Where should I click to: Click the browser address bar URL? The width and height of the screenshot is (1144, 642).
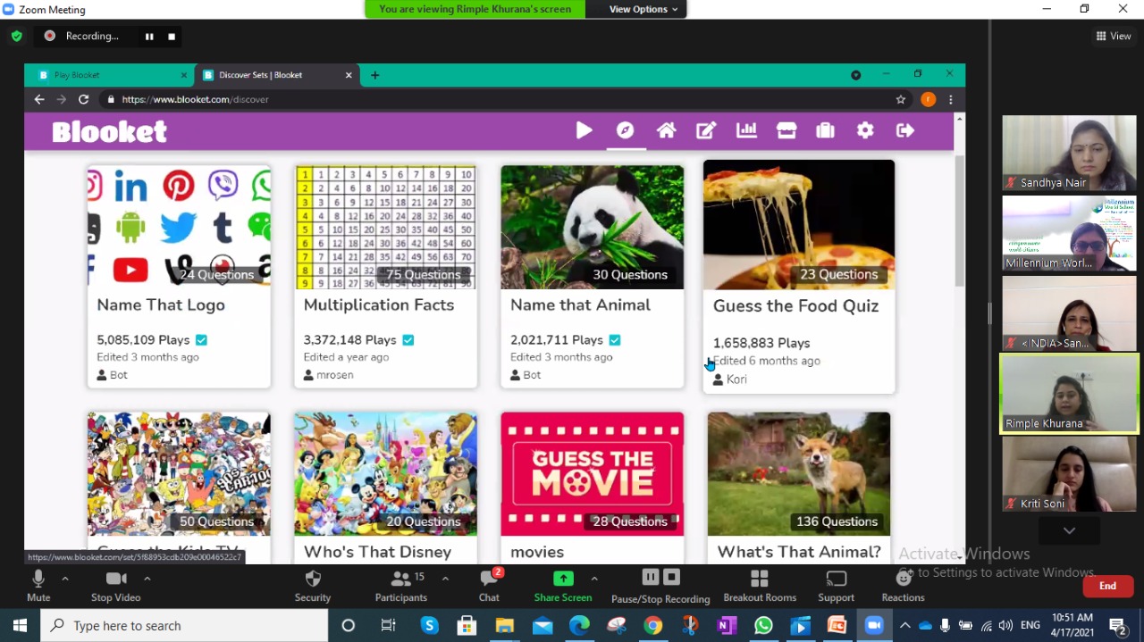pos(195,99)
